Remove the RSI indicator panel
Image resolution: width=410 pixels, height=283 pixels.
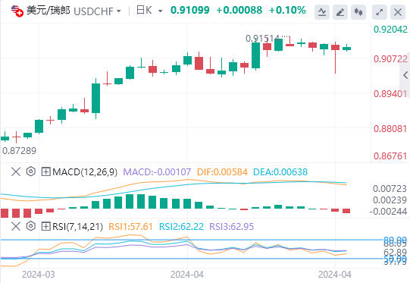tap(16, 226)
